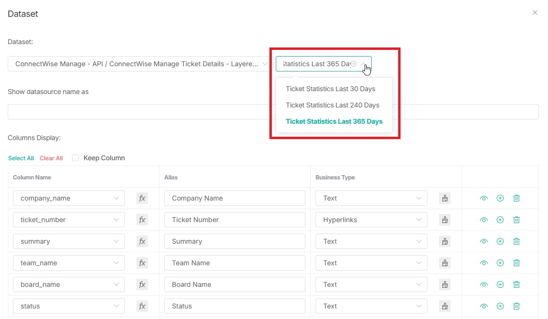The width and height of the screenshot is (548, 319).
Task: Select Ticket Statistics Last 240 Days option
Action: tap(332, 105)
